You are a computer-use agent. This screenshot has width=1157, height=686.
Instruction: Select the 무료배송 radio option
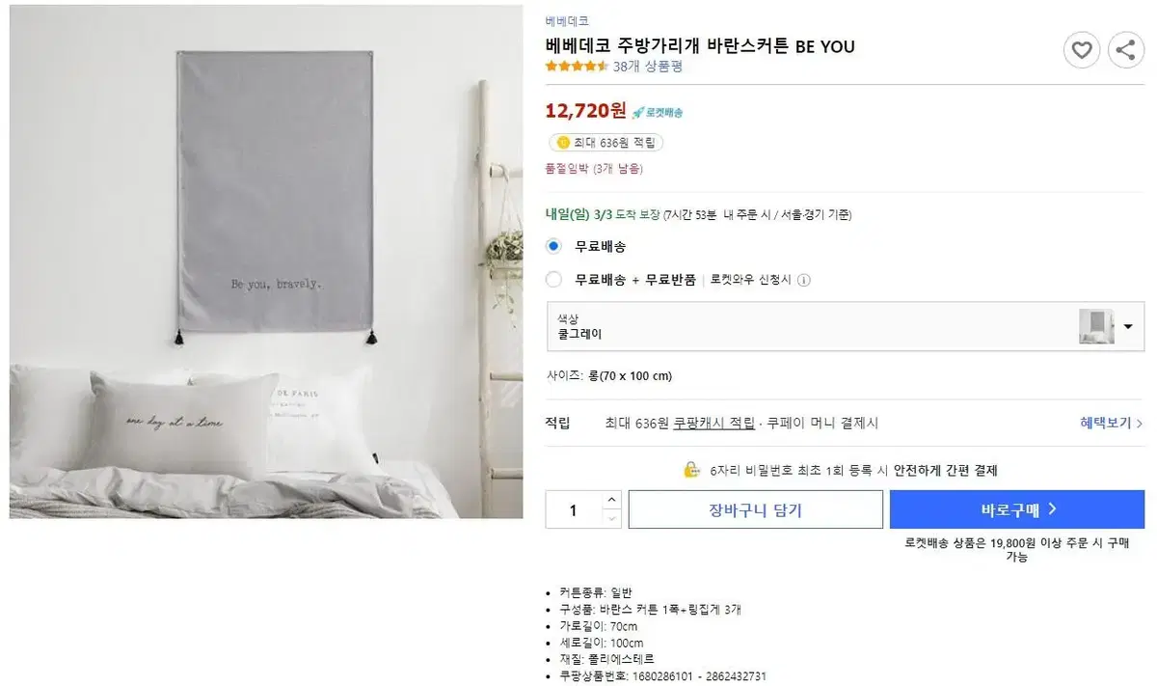tap(553, 246)
